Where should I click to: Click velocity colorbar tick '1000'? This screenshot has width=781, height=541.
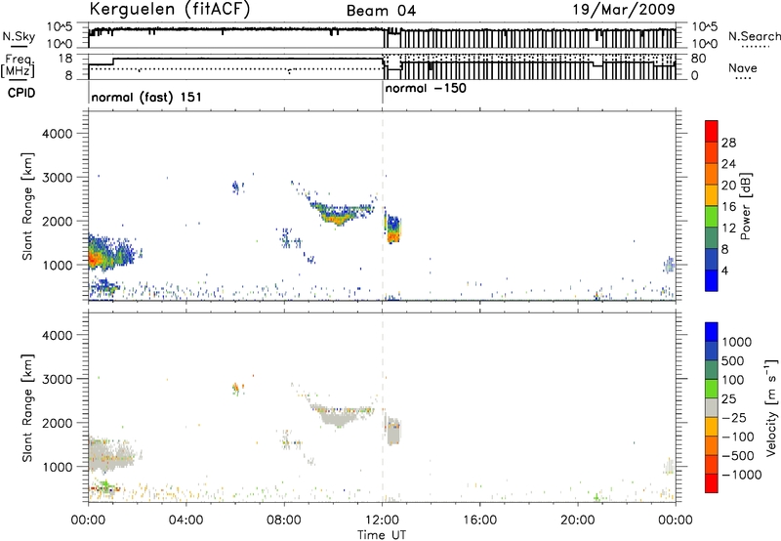click(x=737, y=342)
